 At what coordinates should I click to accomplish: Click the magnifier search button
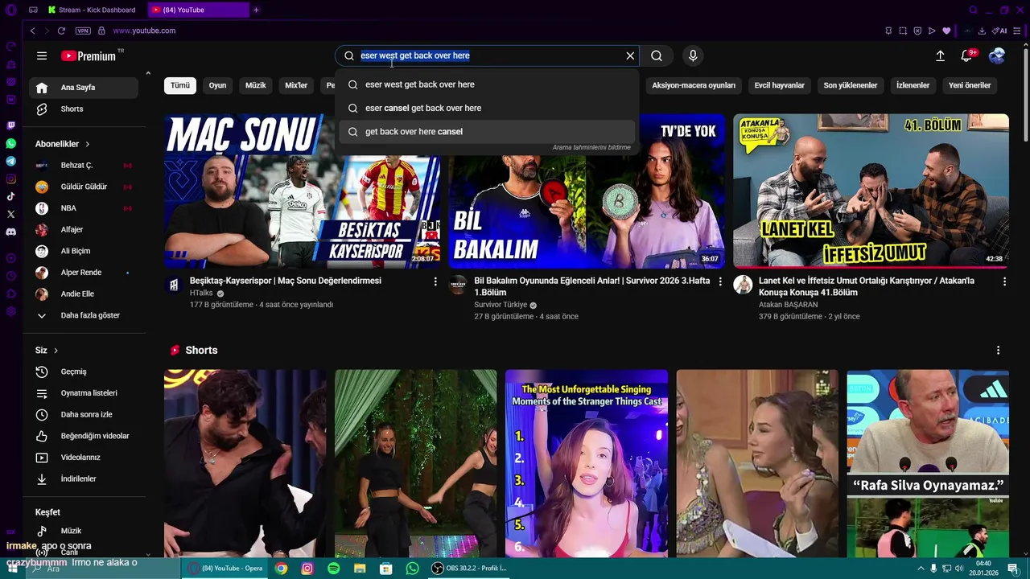pos(657,55)
